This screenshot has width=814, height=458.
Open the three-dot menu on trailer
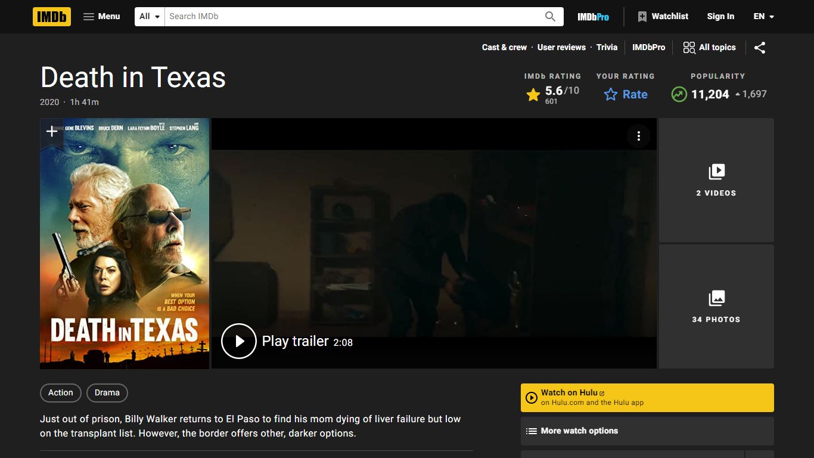tap(639, 136)
